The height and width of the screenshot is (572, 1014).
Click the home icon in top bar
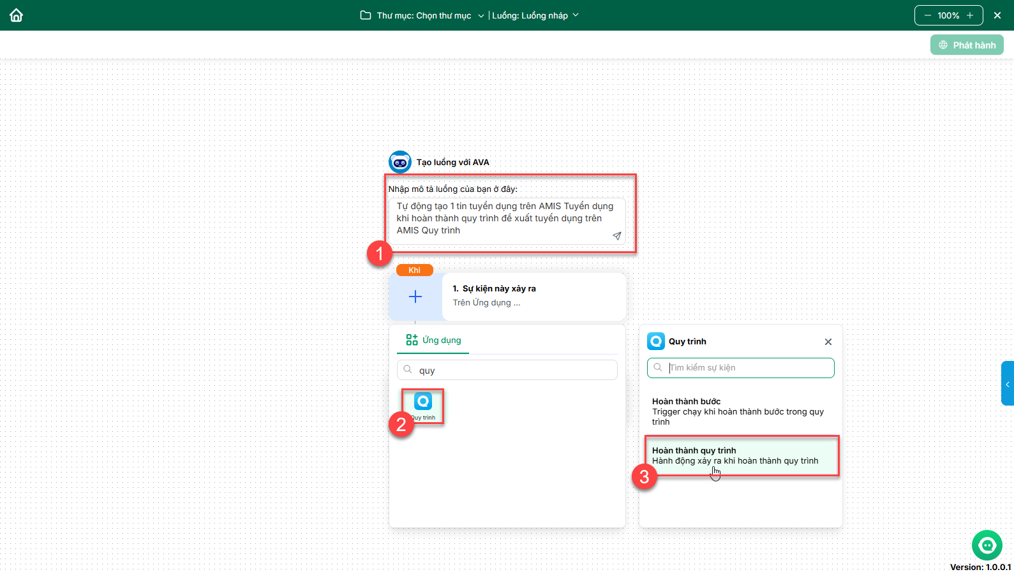pyautogui.click(x=17, y=15)
